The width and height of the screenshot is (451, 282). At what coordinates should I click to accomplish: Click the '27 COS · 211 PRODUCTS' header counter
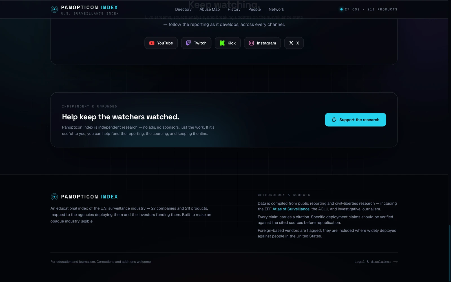coord(371,9)
